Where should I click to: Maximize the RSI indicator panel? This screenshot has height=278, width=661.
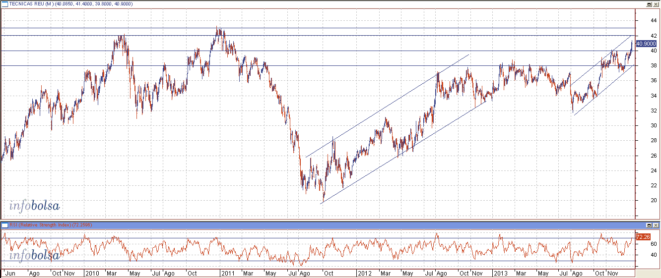click(x=649, y=225)
